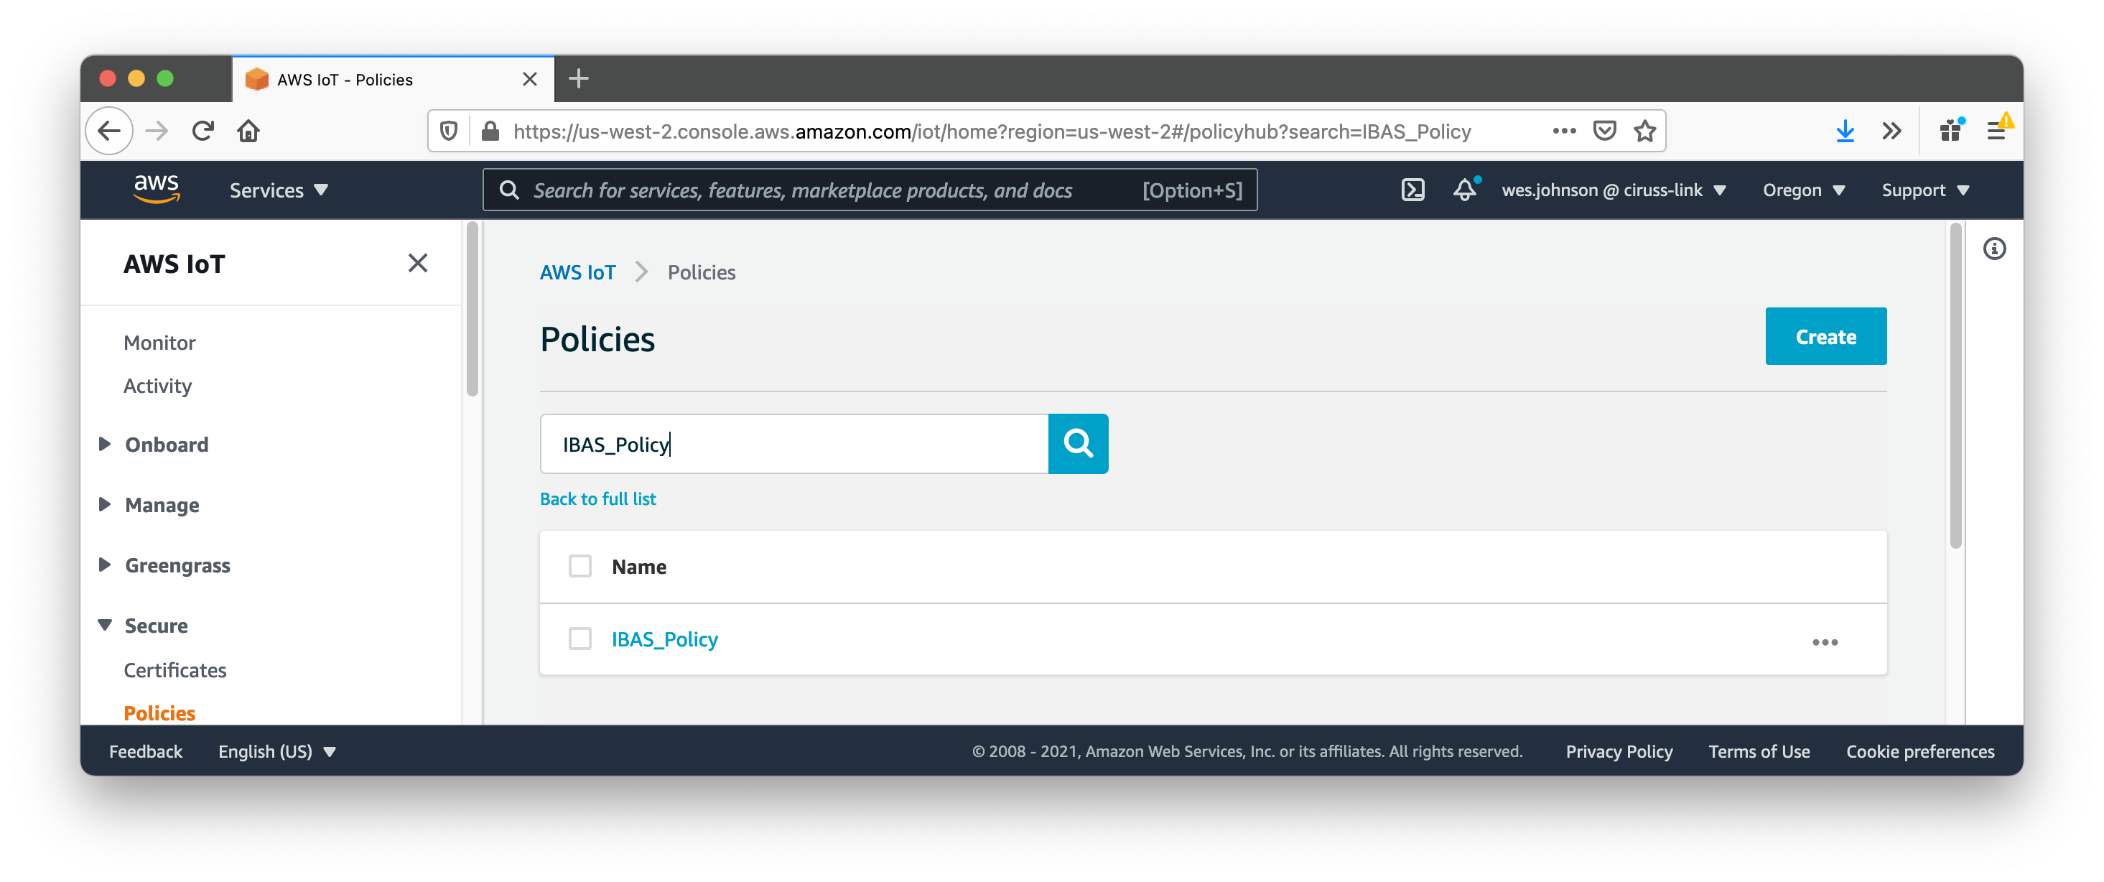Go to Certificates in sidebar
The width and height of the screenshot is (2104, 882).
[174, 669]
